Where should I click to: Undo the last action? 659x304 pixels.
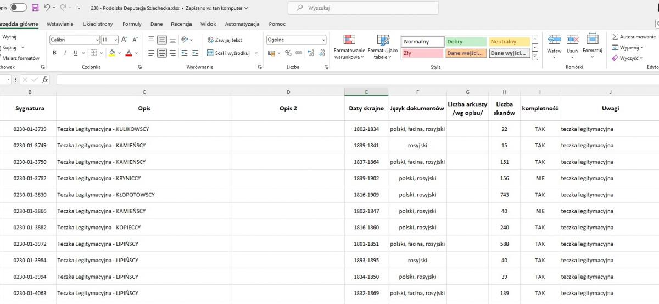coord(47,8)
